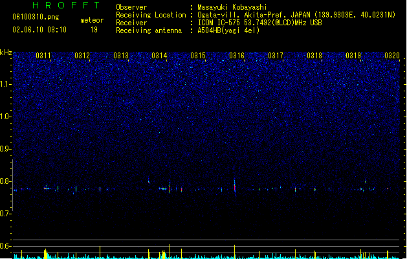407x259 pixels.
Task: Click the kHz axis unit label
Action: (x=6, y=52)
